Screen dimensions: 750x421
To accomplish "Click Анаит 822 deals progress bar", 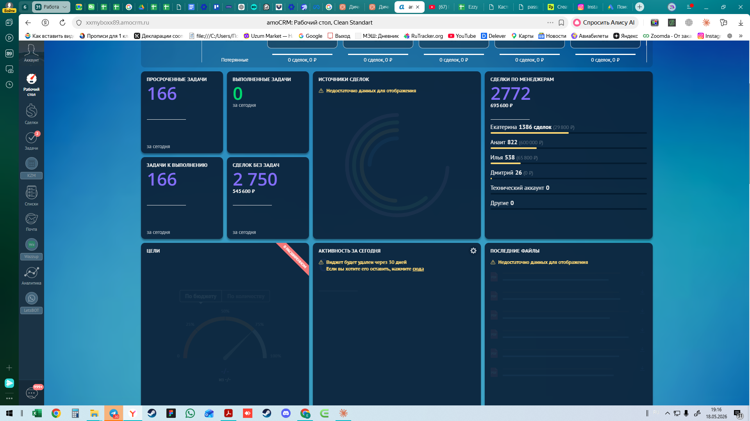I will [x=568, y=148].
